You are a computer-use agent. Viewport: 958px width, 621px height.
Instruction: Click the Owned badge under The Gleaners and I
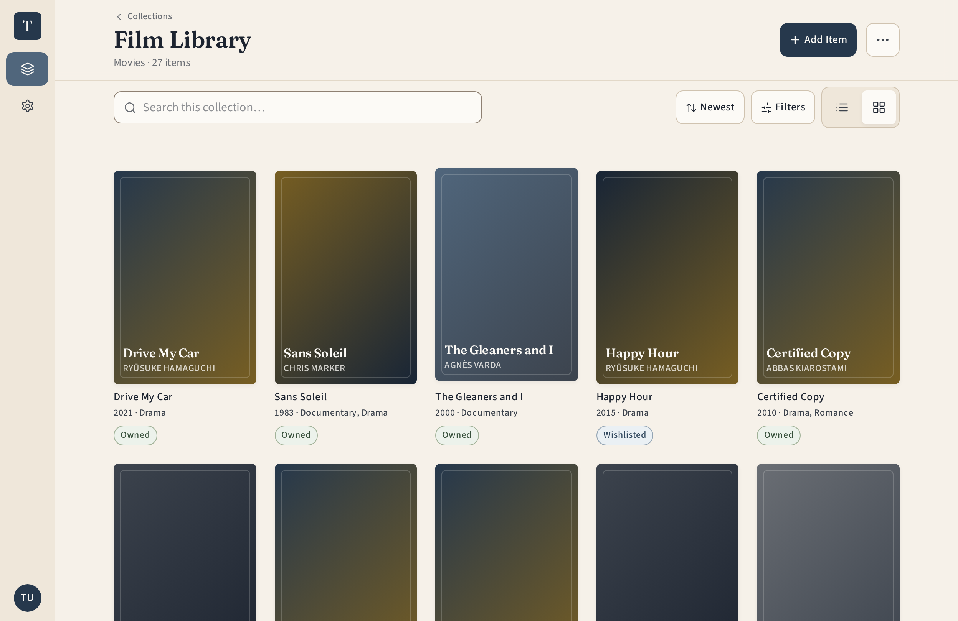[456, 435]
